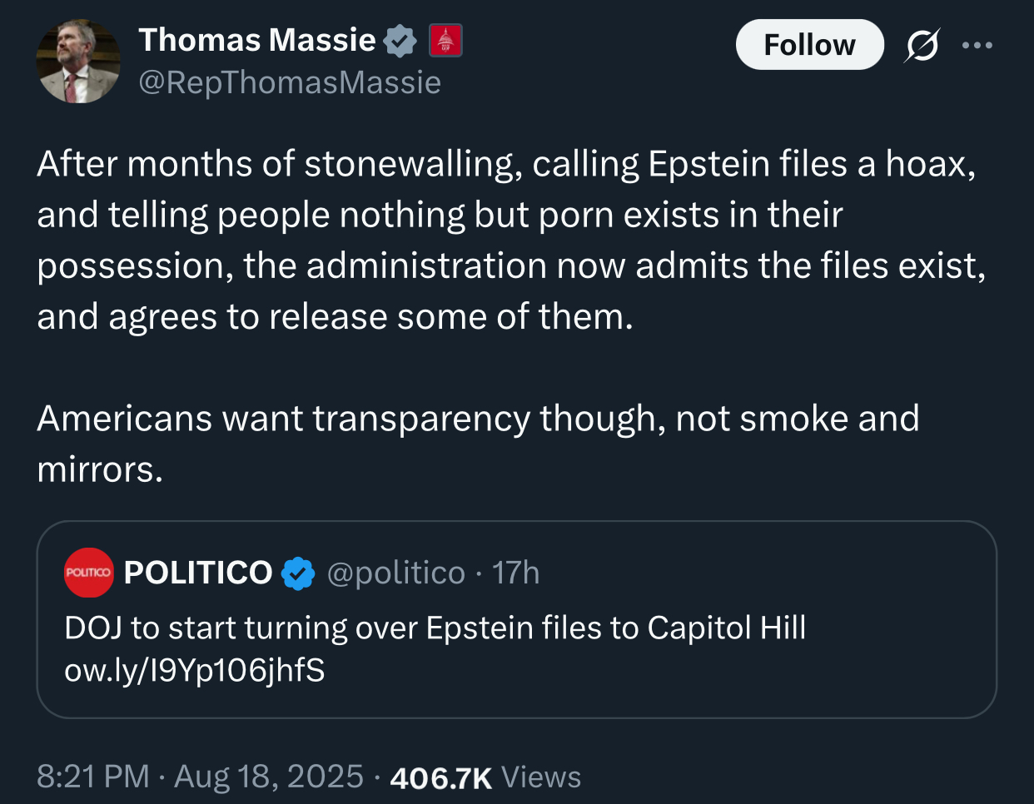Open the Thomas Massie display name link
This screenshot has width=1034, height=804.
coord(256,40)
